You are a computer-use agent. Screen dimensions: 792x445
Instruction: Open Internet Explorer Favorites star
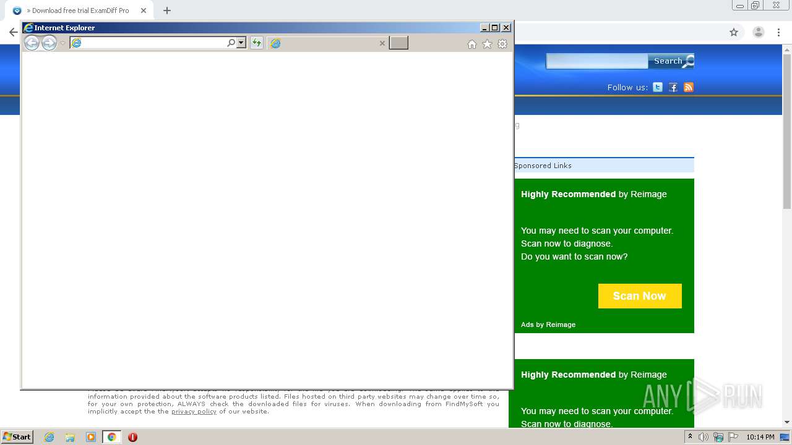[x=487, y=44]
